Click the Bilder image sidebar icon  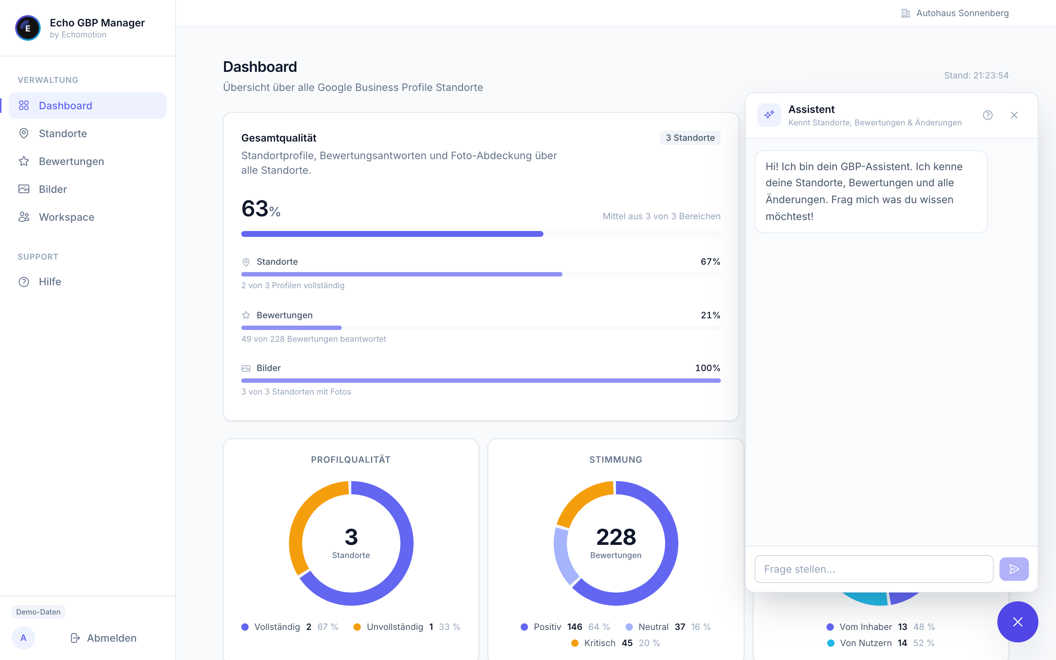(x=24, y=189)
